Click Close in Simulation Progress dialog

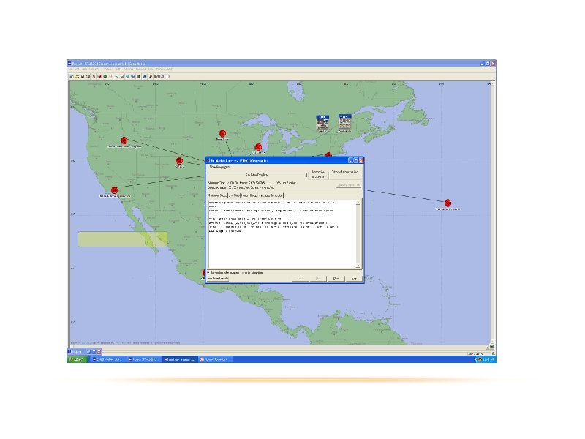pyautogui.click(x=336, y=279)
